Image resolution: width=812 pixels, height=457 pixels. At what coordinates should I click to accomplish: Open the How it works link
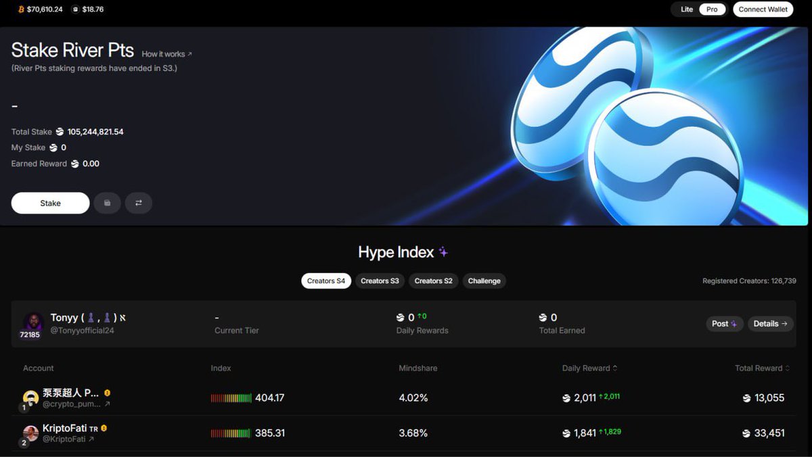click(166, 54)
